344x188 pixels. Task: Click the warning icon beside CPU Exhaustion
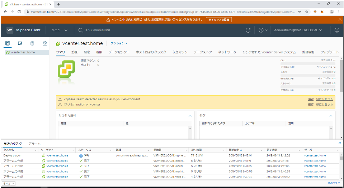[x=60, y=105]
